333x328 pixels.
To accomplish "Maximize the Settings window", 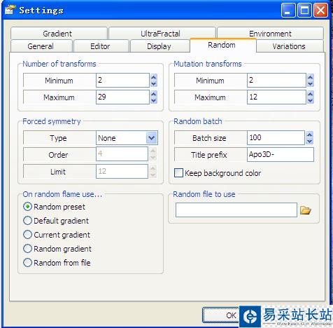I will pos(304,11).
